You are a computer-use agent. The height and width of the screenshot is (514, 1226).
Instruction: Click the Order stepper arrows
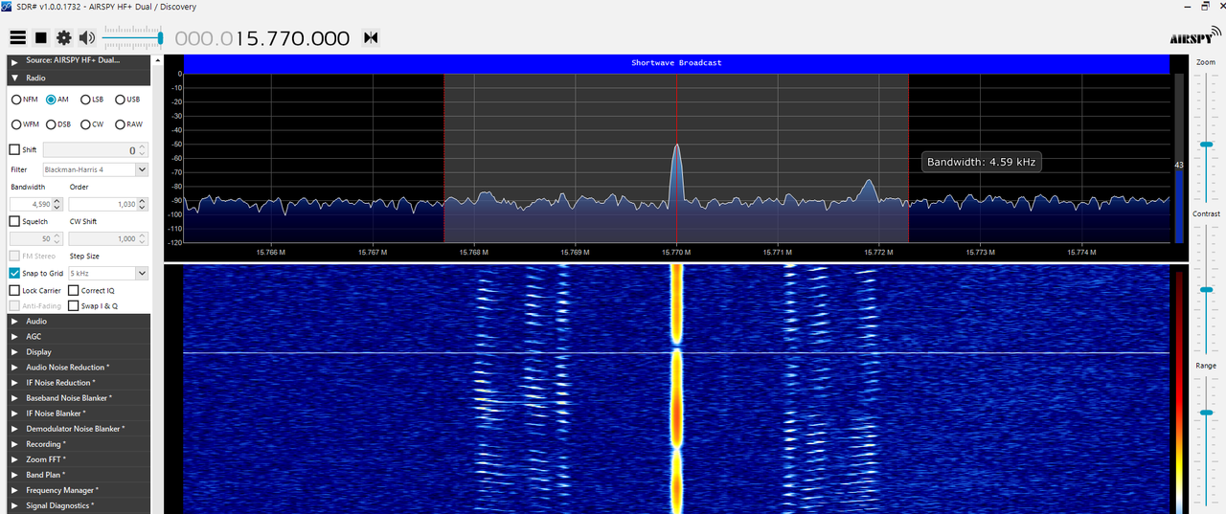tap(143, 204)
